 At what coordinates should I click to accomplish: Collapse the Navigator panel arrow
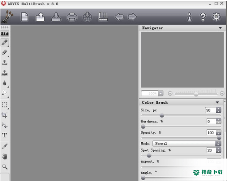(220, 28)
